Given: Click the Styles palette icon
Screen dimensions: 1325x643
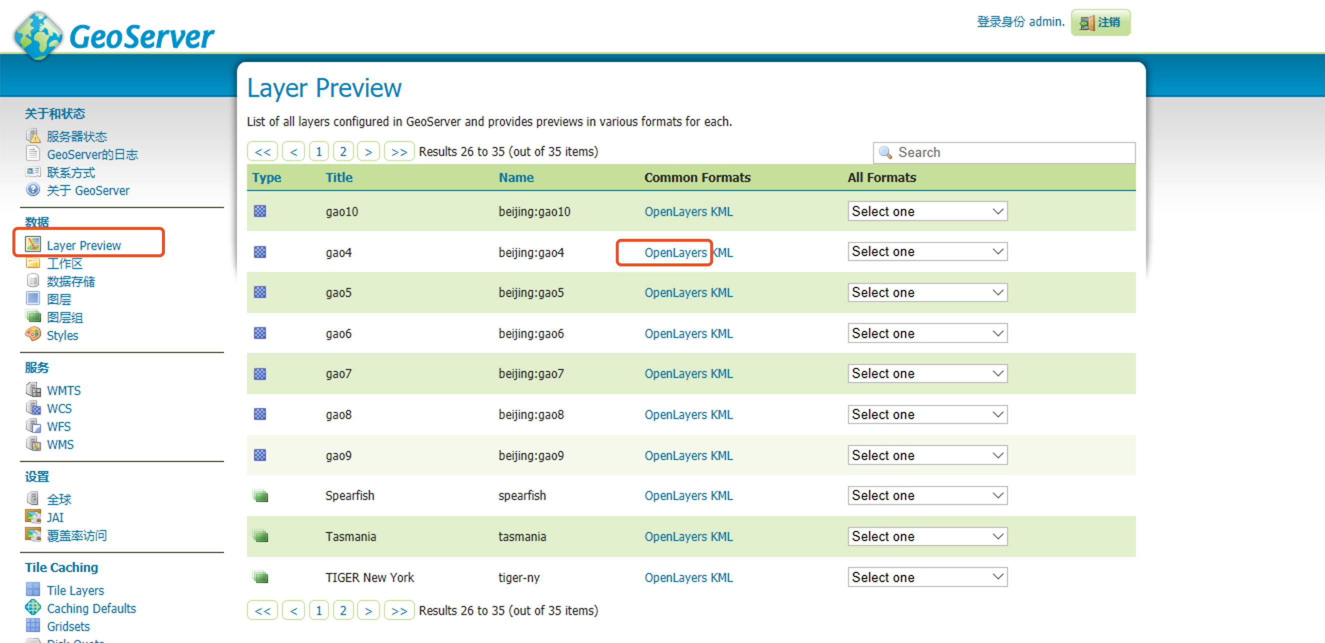Looking at the screenshot, I should 33,334.
